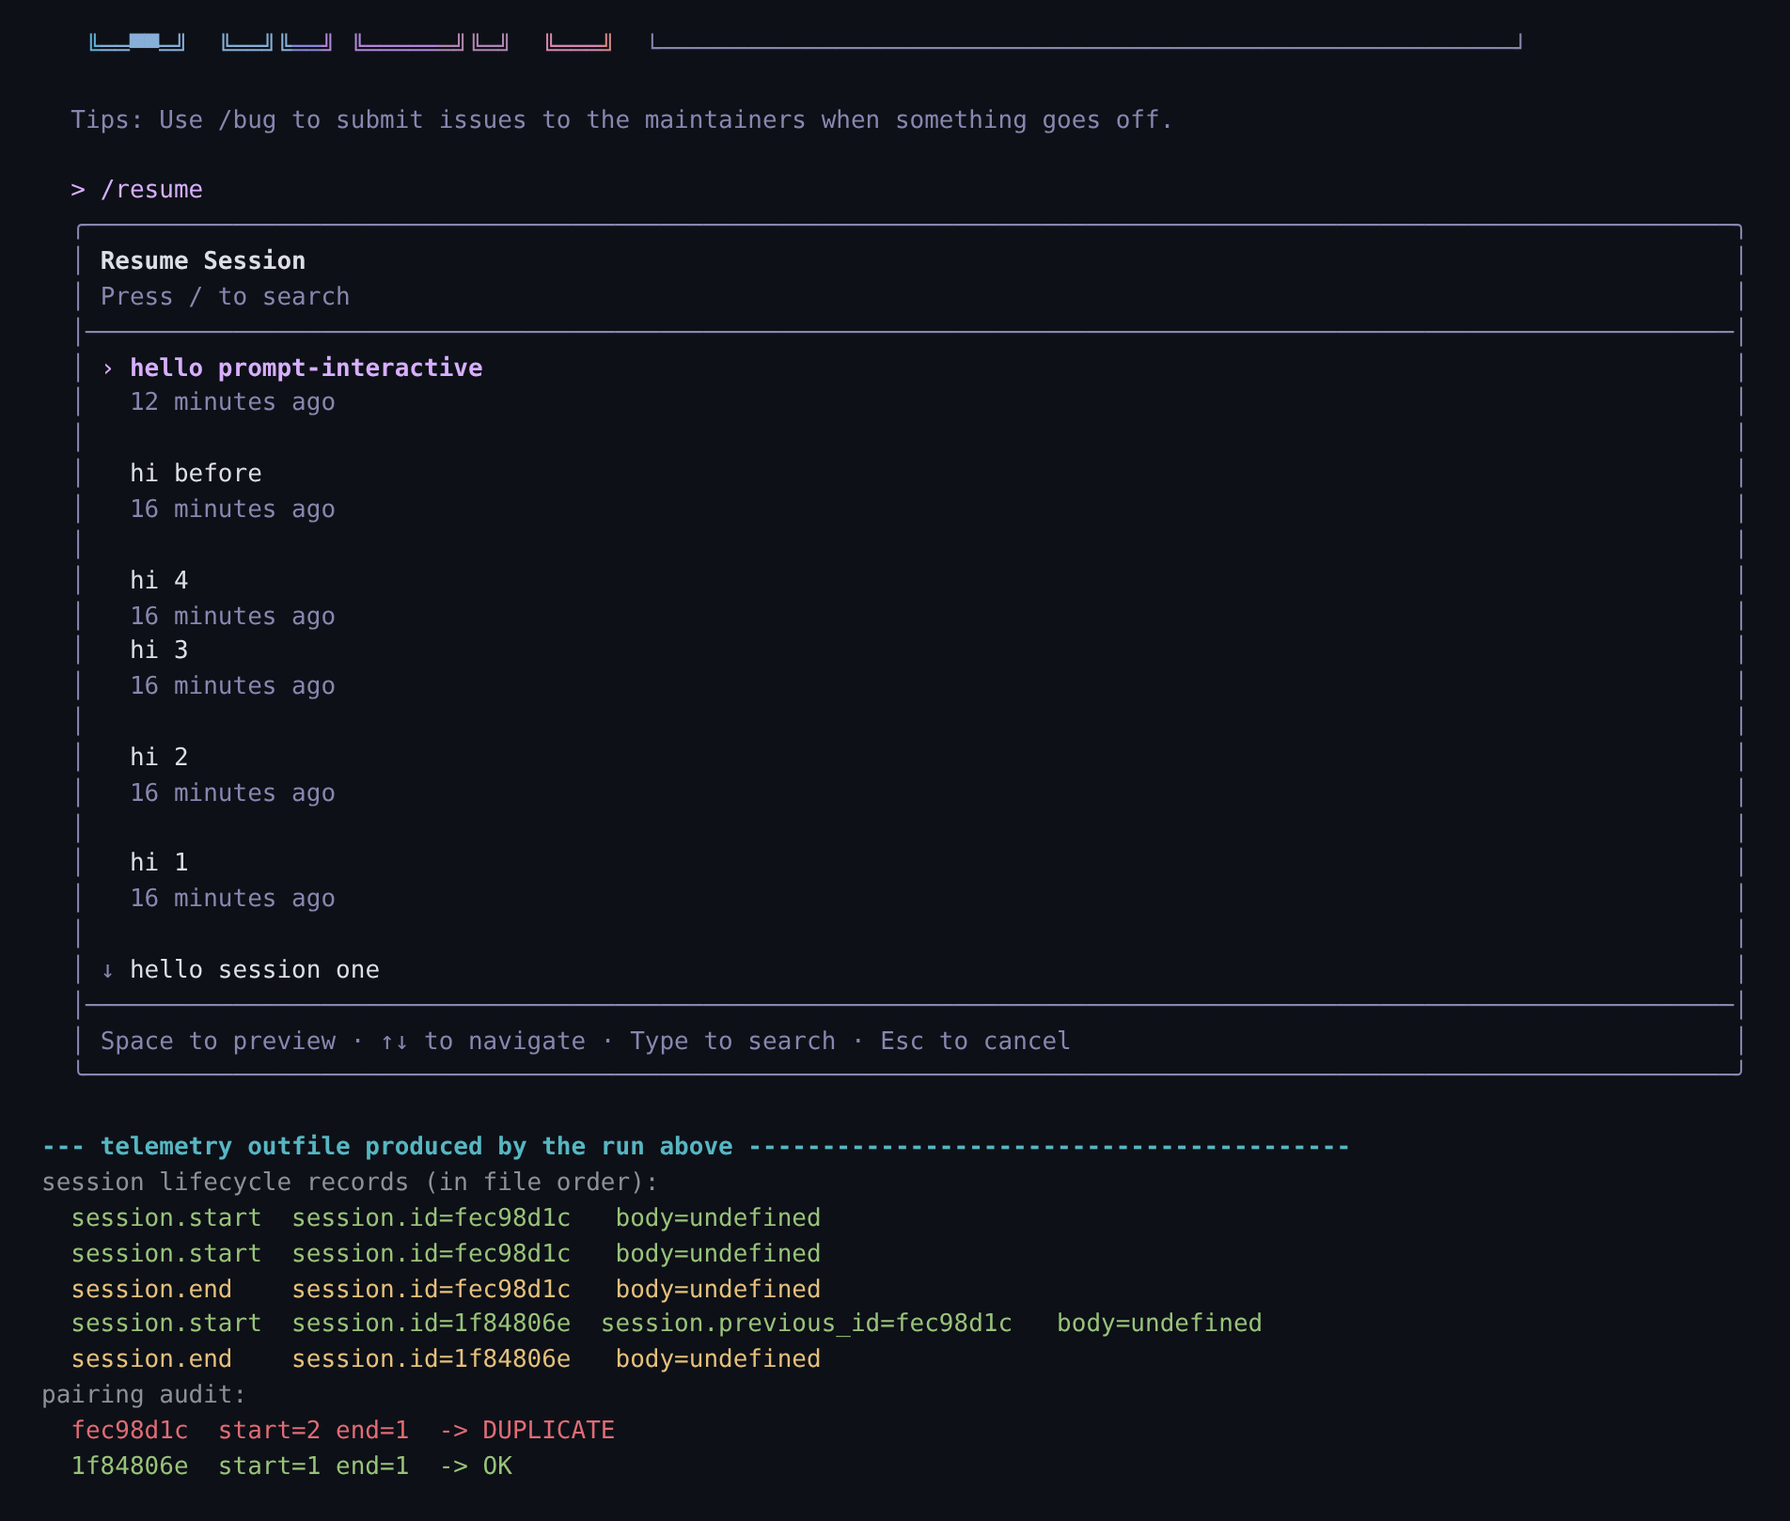Image resolution: width=1790 pixels, height=1521 pixels.
Task: Open the hi 2 session
Action: [159, 757]
